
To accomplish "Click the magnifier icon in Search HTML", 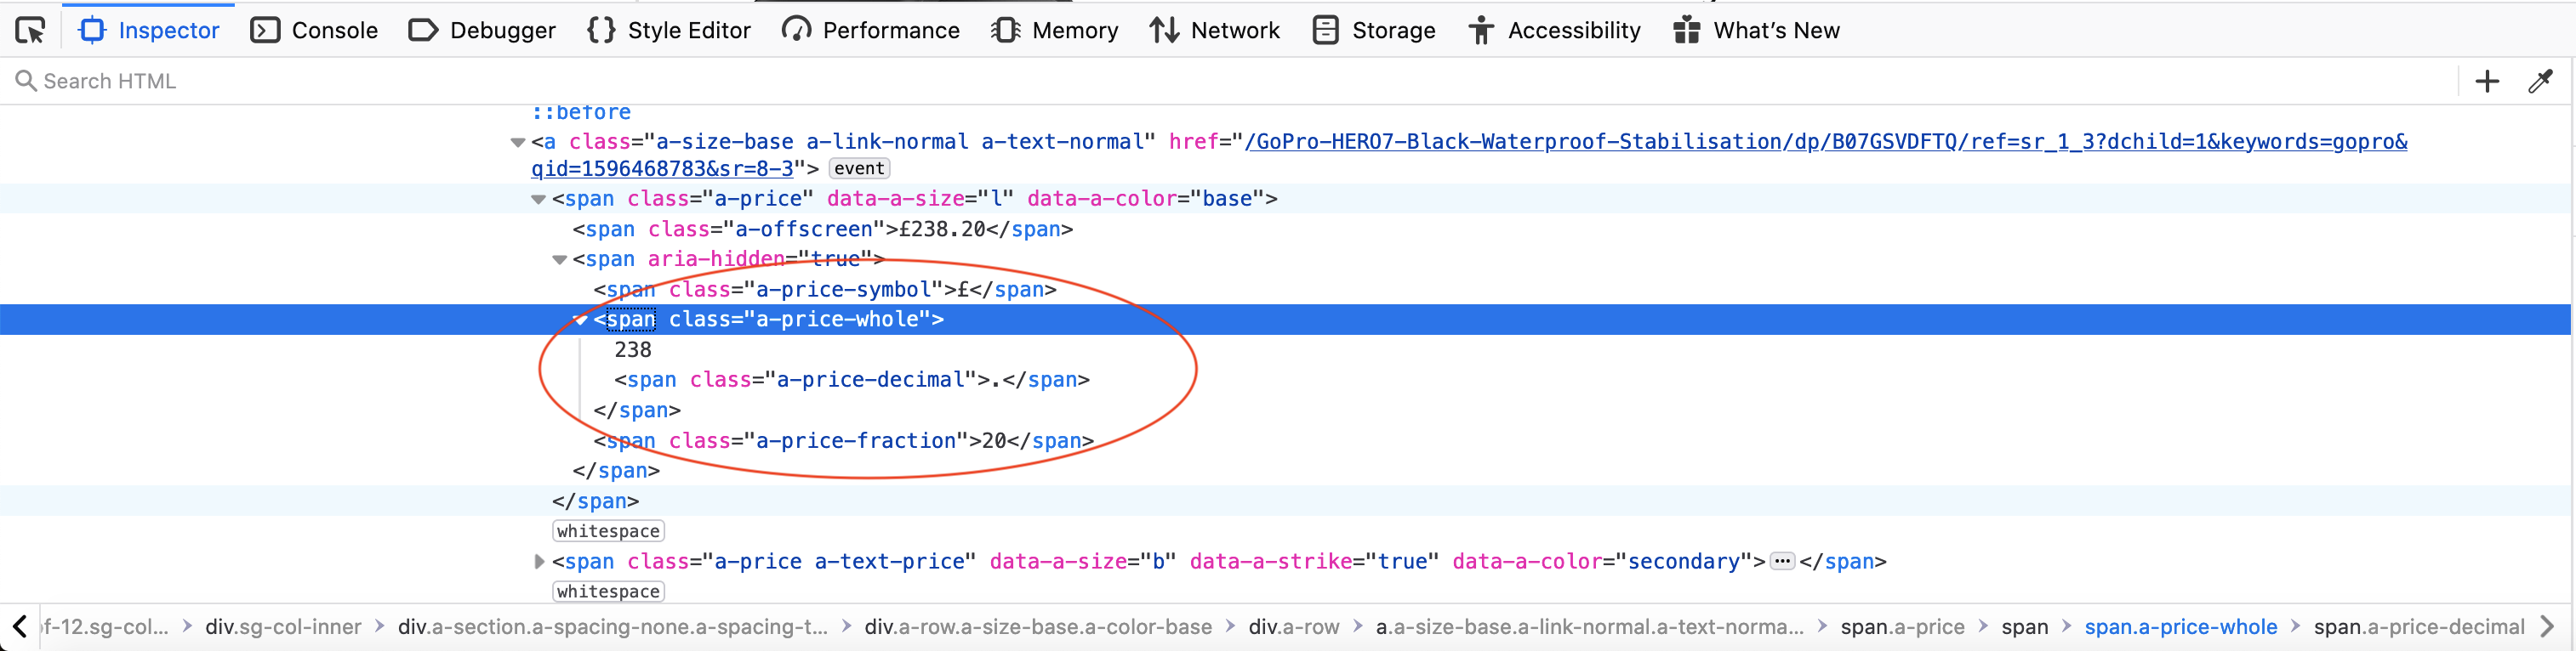I will tap(26, 81).
